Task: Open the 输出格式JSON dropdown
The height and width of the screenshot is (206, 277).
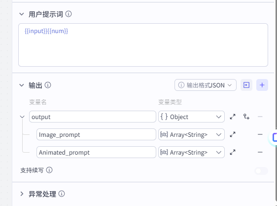Action: click(206, 85)
